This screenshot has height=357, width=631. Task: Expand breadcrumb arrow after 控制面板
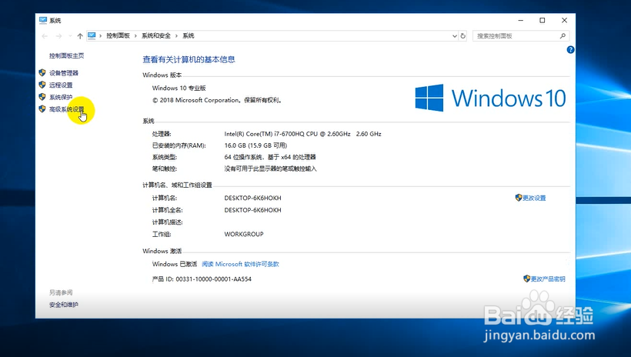(x=135, y=36)
